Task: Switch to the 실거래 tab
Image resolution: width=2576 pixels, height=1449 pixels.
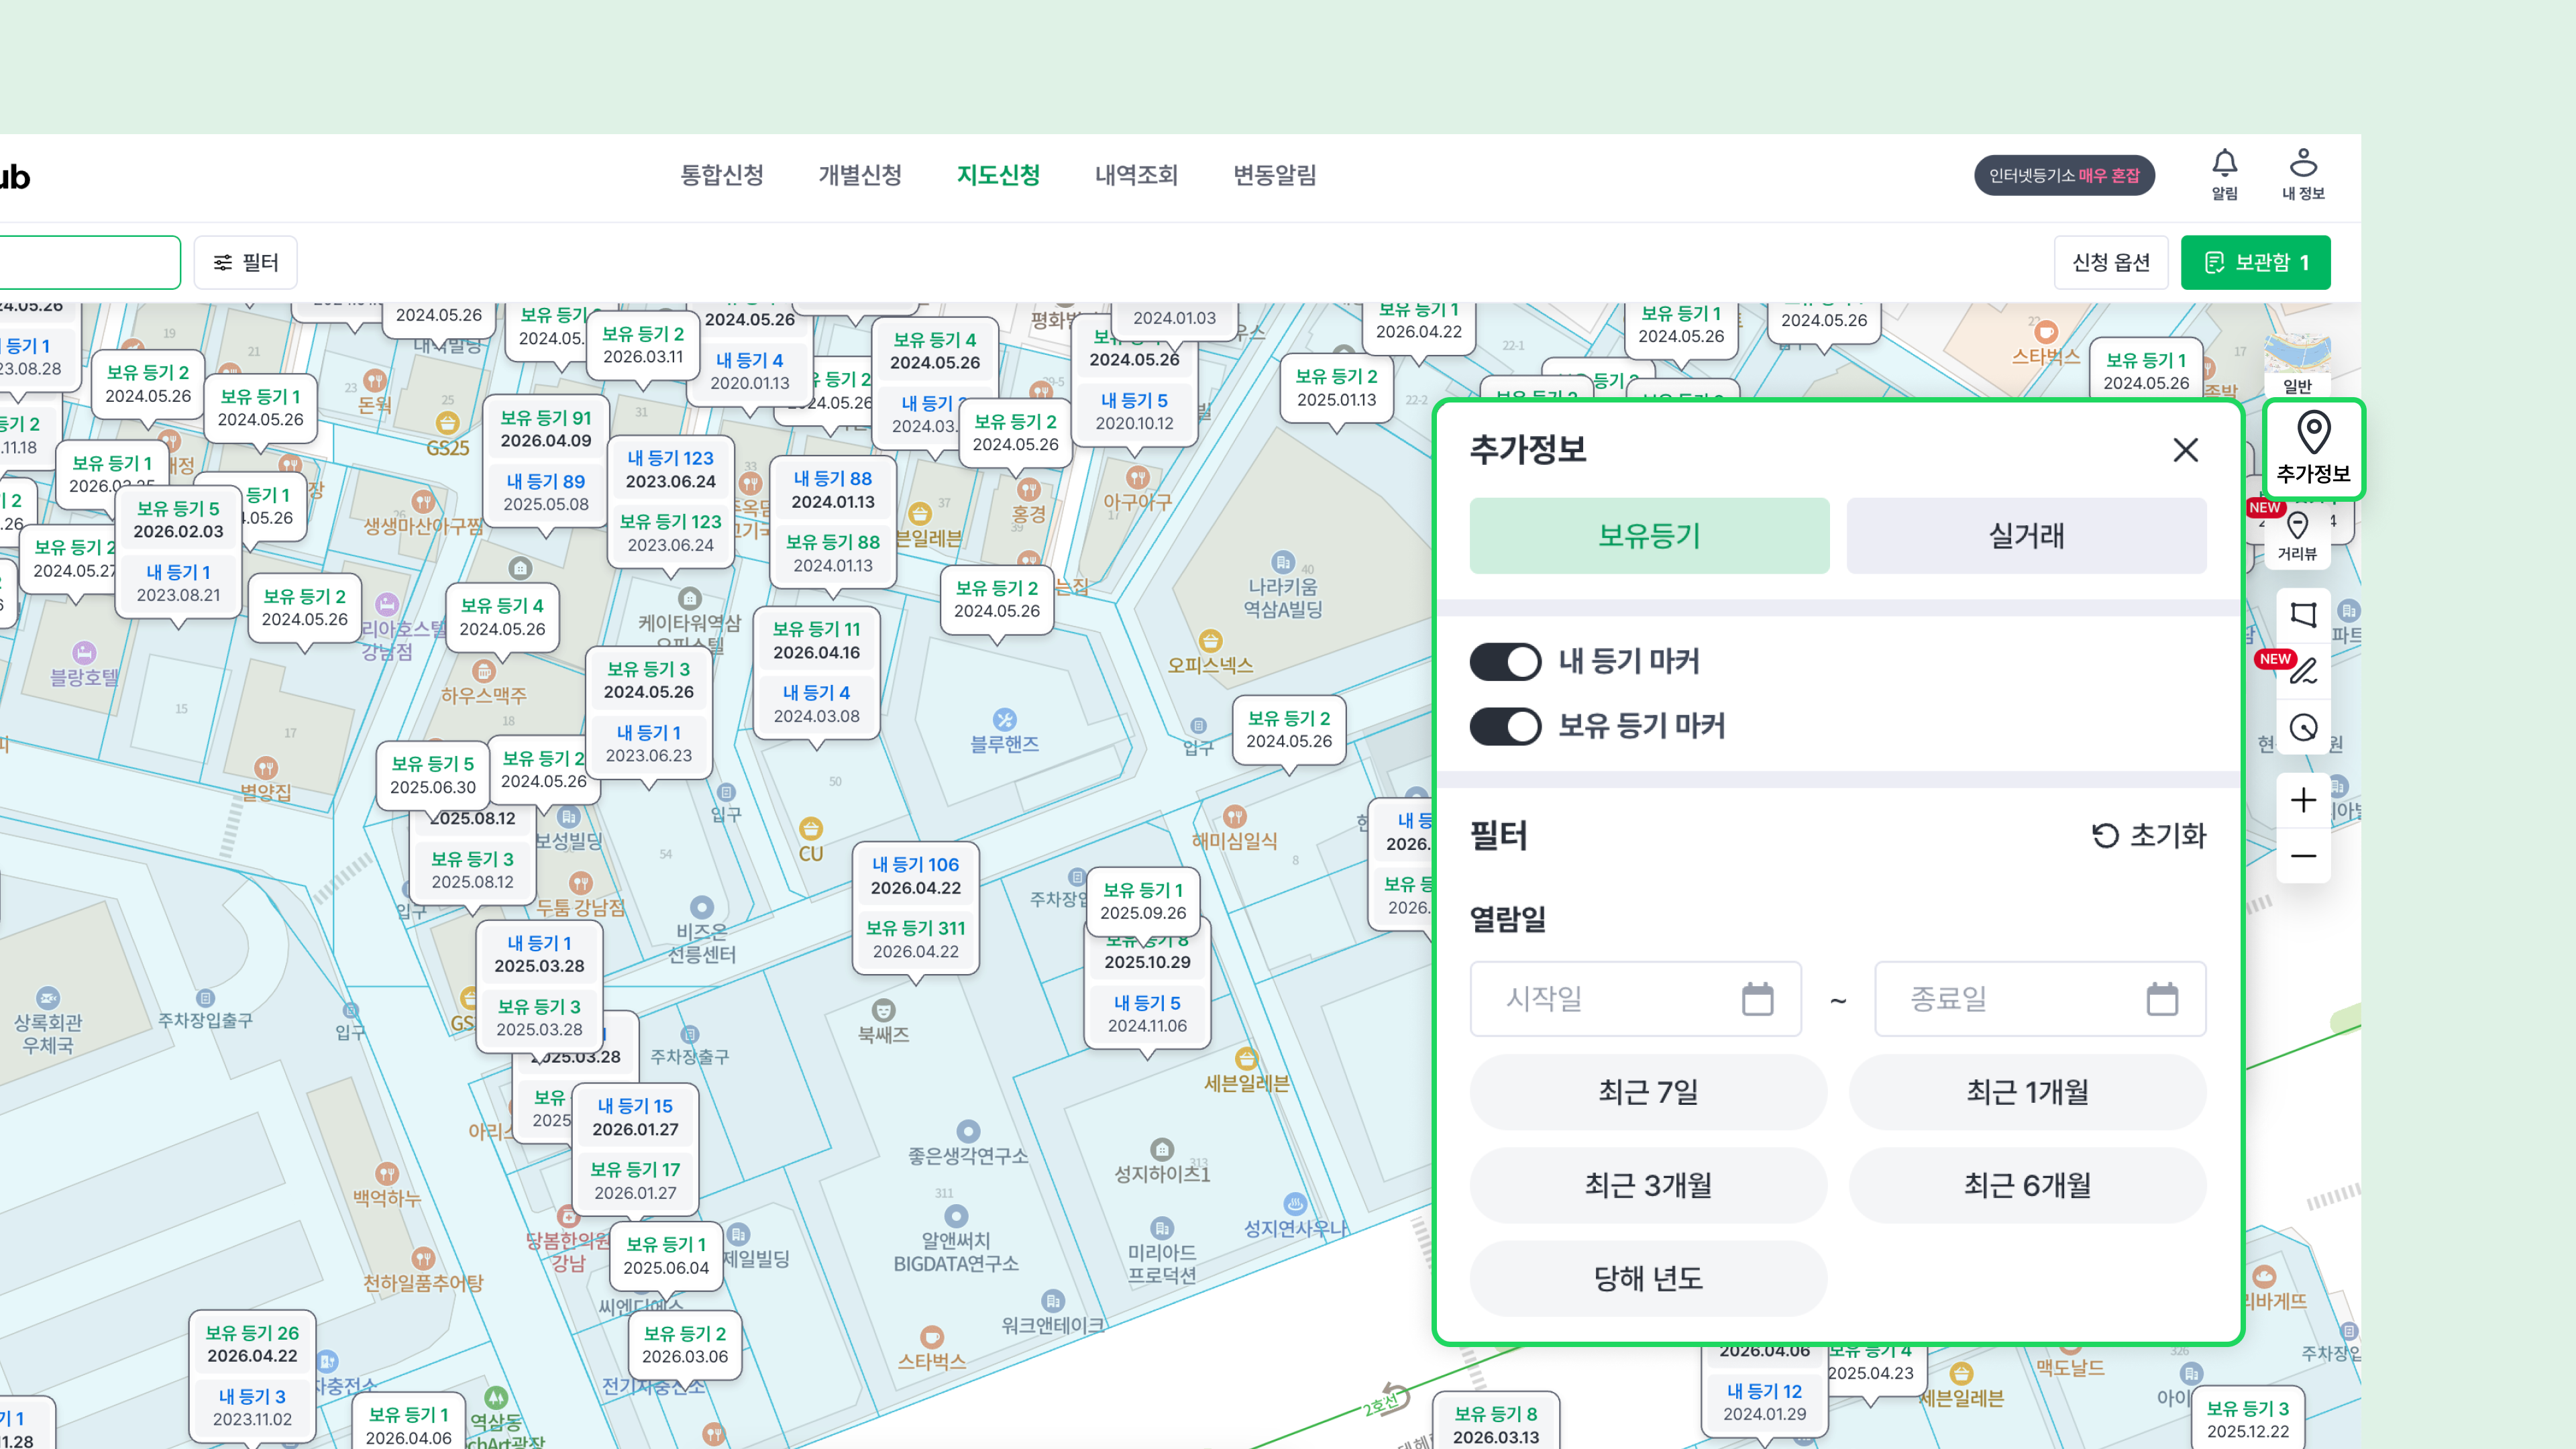Action: tap(2026, 536)
